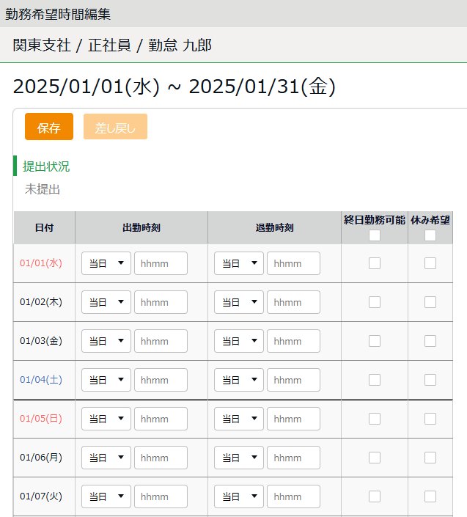
Task: Click 出勤時刻 hhmm field for 01/07(火)
Action: coord(161,496)
